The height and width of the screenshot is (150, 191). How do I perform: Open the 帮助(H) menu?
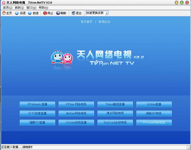tap(43, 8)
